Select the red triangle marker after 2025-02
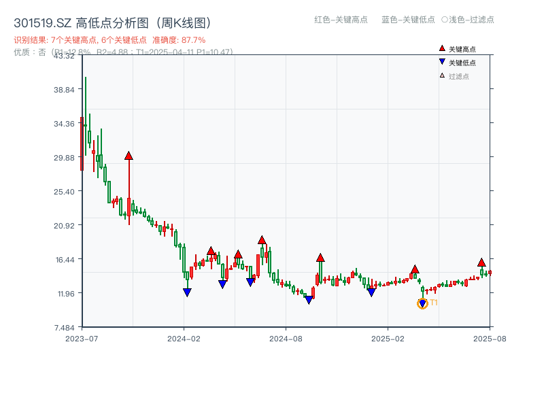This screenshot has width=544, height=408. tap(413, 269)
